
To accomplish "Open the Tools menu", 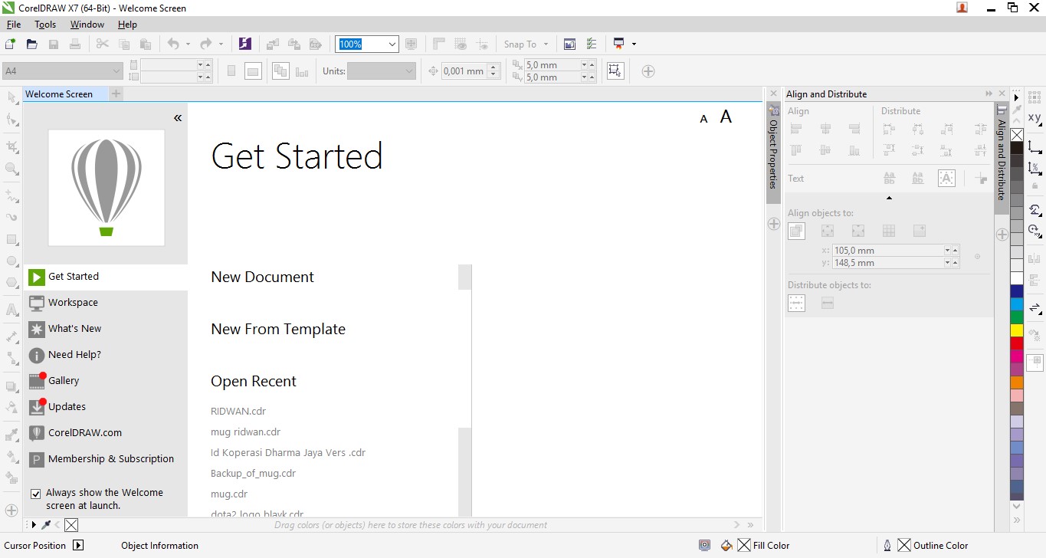I will click(x=44, y=24).
